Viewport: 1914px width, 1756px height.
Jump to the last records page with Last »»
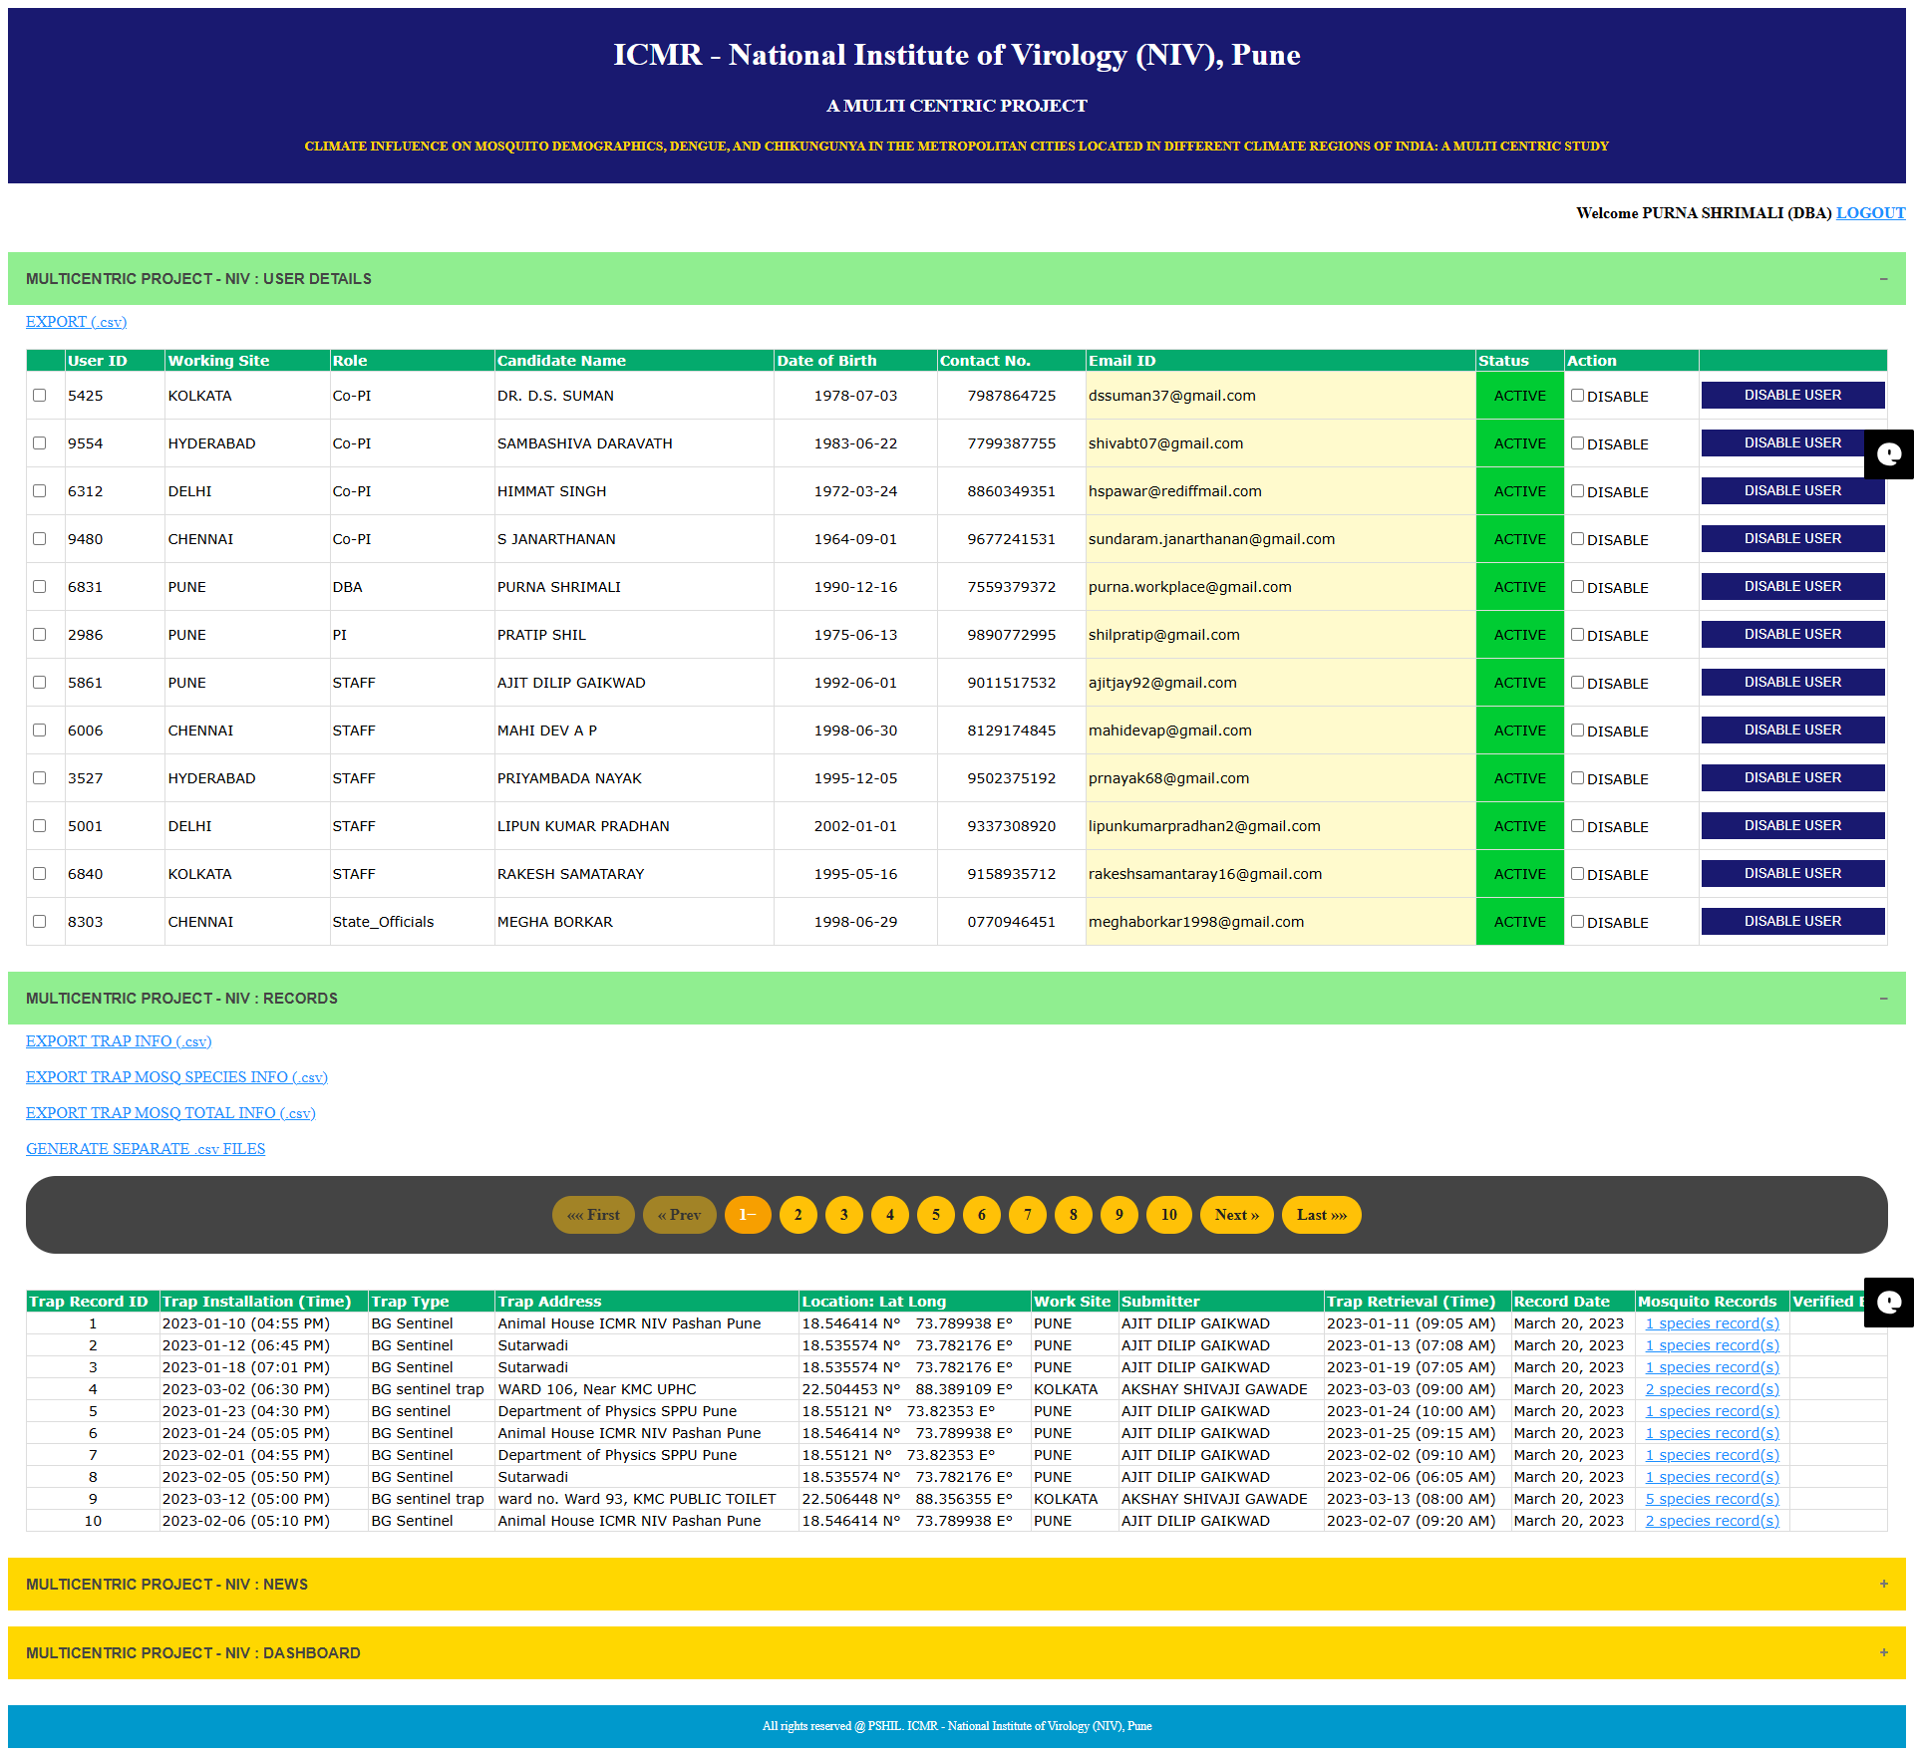1321,1215
